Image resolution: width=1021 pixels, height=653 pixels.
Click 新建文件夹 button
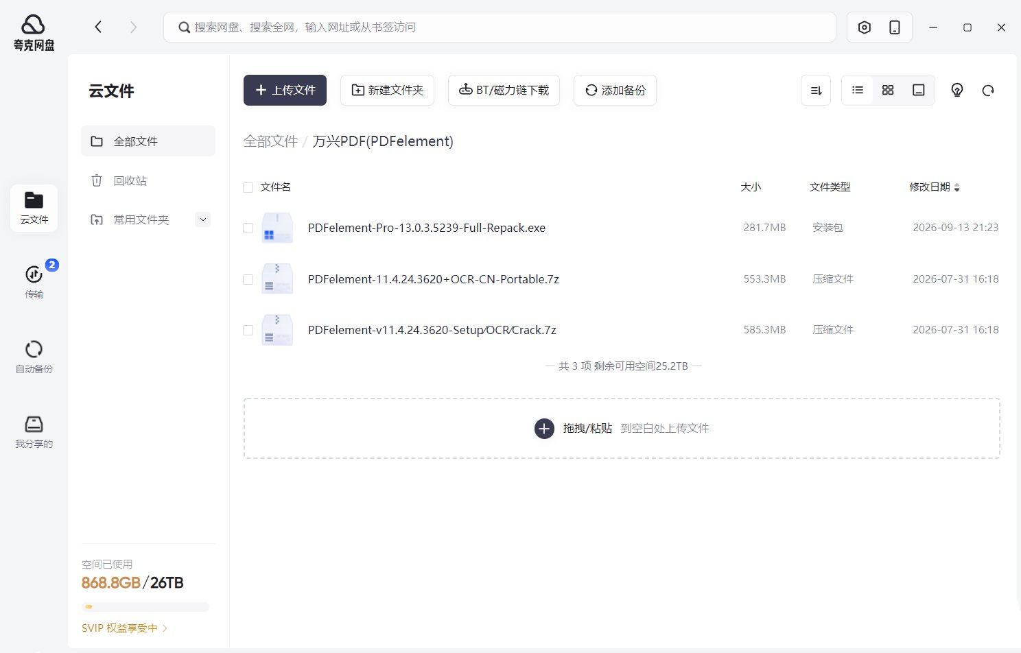click(387, 90)
